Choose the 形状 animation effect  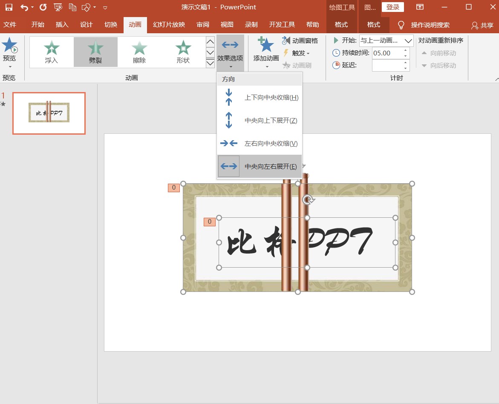pos(183,52)
